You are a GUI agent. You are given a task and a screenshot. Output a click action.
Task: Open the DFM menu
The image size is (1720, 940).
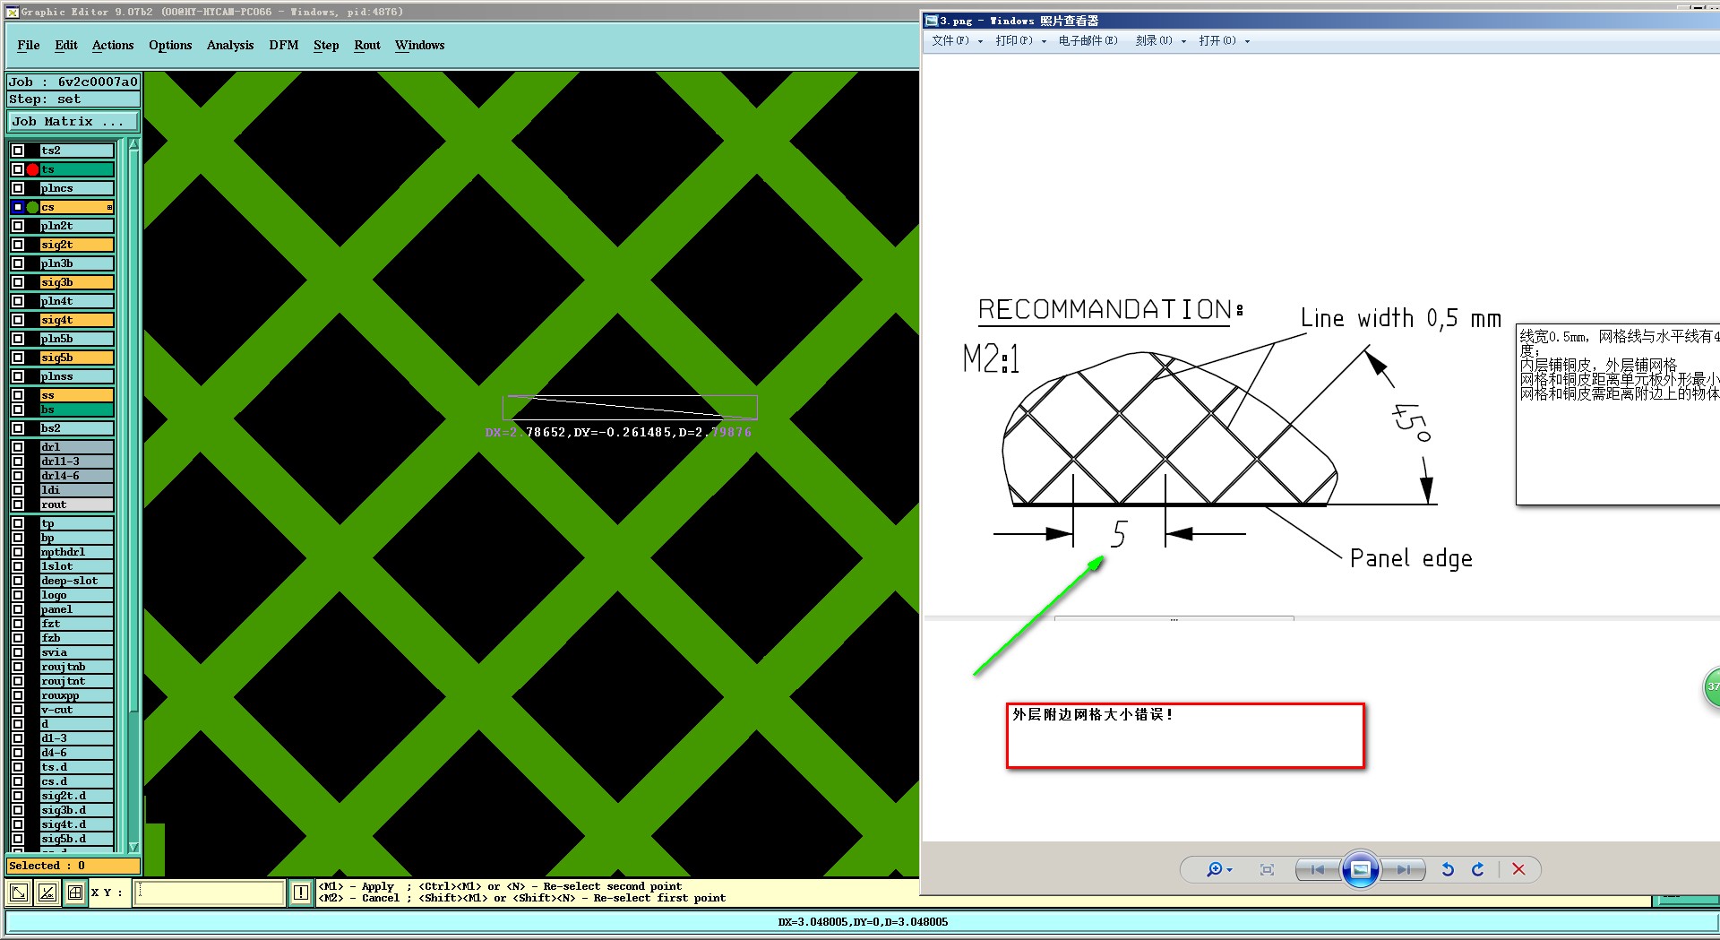click(284, 45)
